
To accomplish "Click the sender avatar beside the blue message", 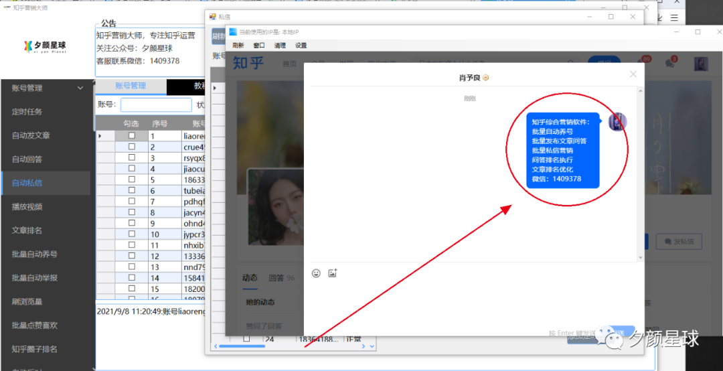I will (617, 122).
